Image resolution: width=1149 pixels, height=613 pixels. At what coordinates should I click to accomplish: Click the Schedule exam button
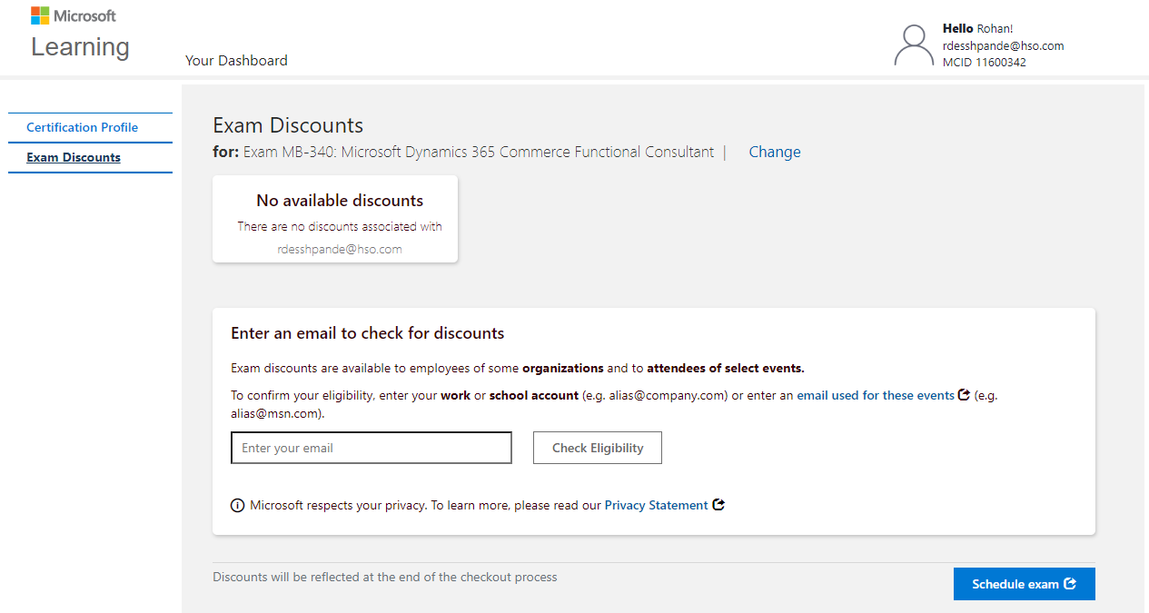point(1025,584)
